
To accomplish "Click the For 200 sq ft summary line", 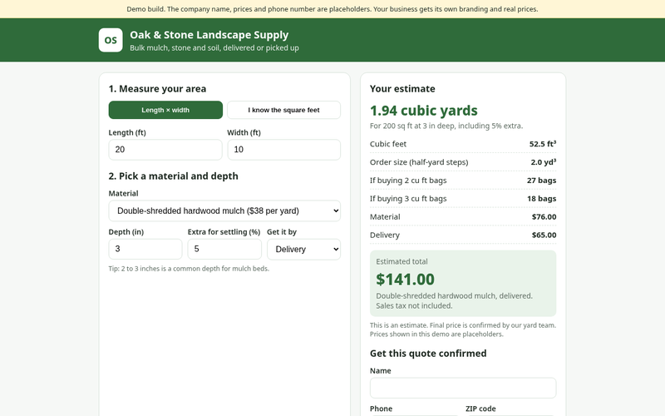I will click(446, 126).
